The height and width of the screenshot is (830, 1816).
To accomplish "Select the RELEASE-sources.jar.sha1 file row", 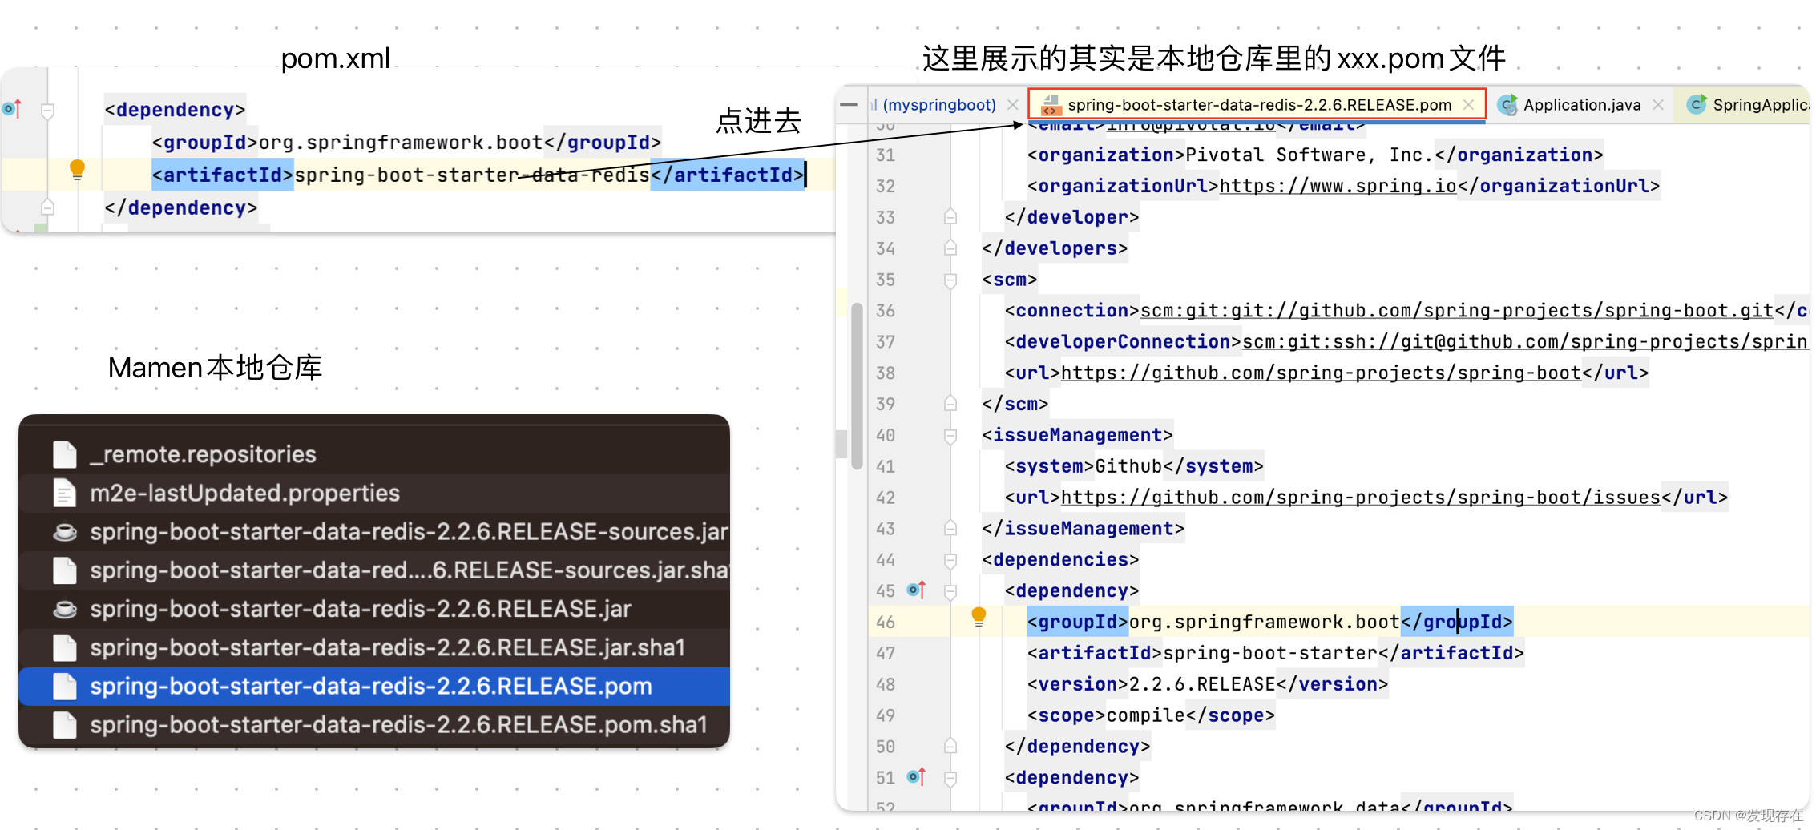I will (374, 570).
